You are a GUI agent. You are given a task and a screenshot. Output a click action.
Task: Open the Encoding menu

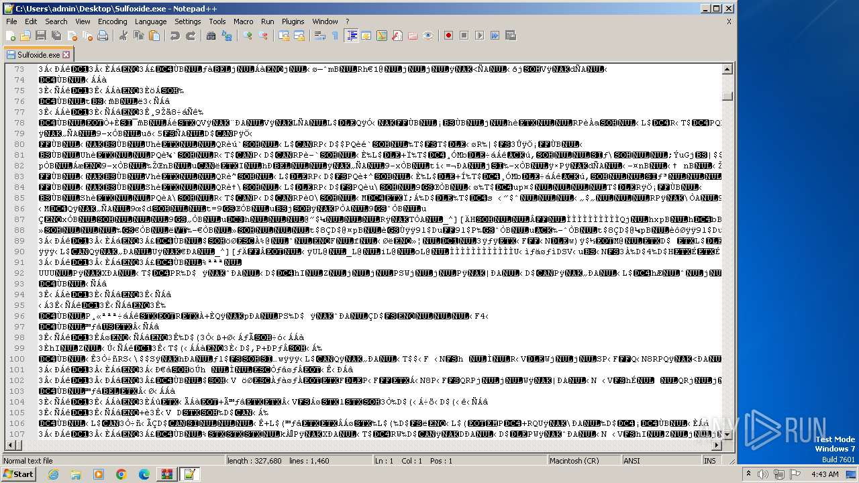[112, 21]
